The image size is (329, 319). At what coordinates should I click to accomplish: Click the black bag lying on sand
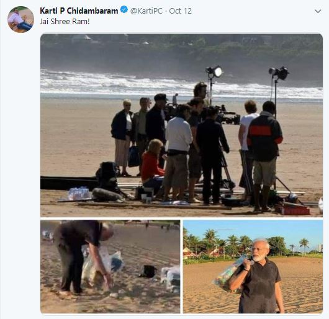pos(148,271)
